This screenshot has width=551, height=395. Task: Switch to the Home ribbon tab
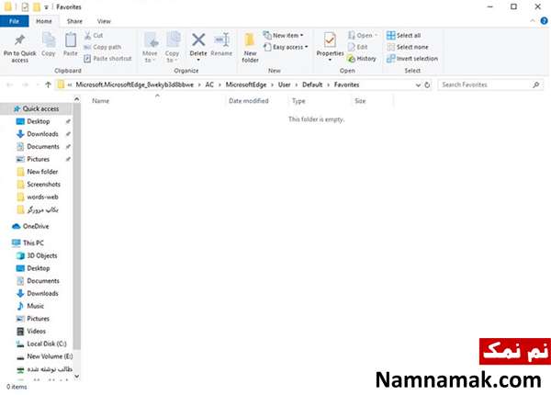point(44,21)
